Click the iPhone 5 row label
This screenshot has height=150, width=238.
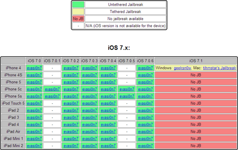(13, 82)
